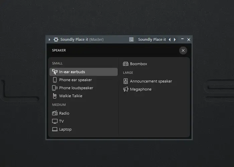The image size is (234, 167).
Task: Choose Phone ear speaker option
Action: (84, 80)
